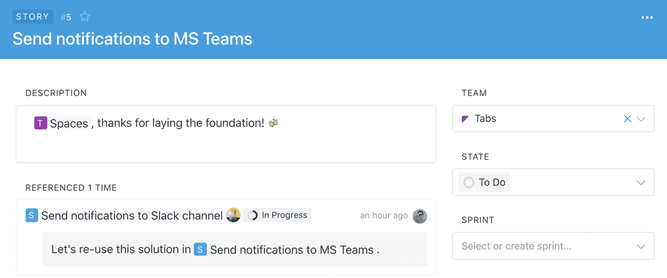Open the Send notifications to Slack channel link
The image size is (667, 278).
(132, 215)
